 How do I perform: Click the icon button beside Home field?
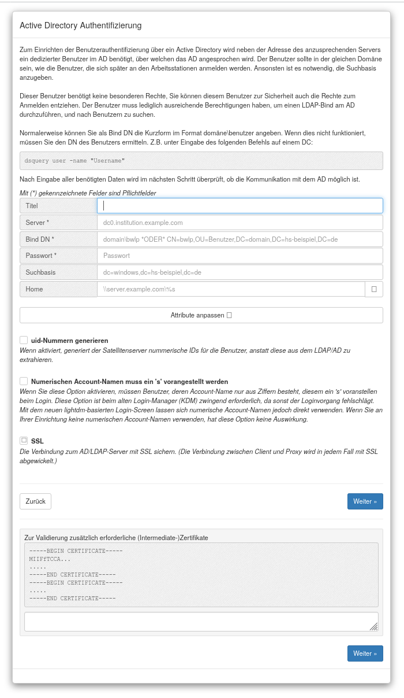374,289
